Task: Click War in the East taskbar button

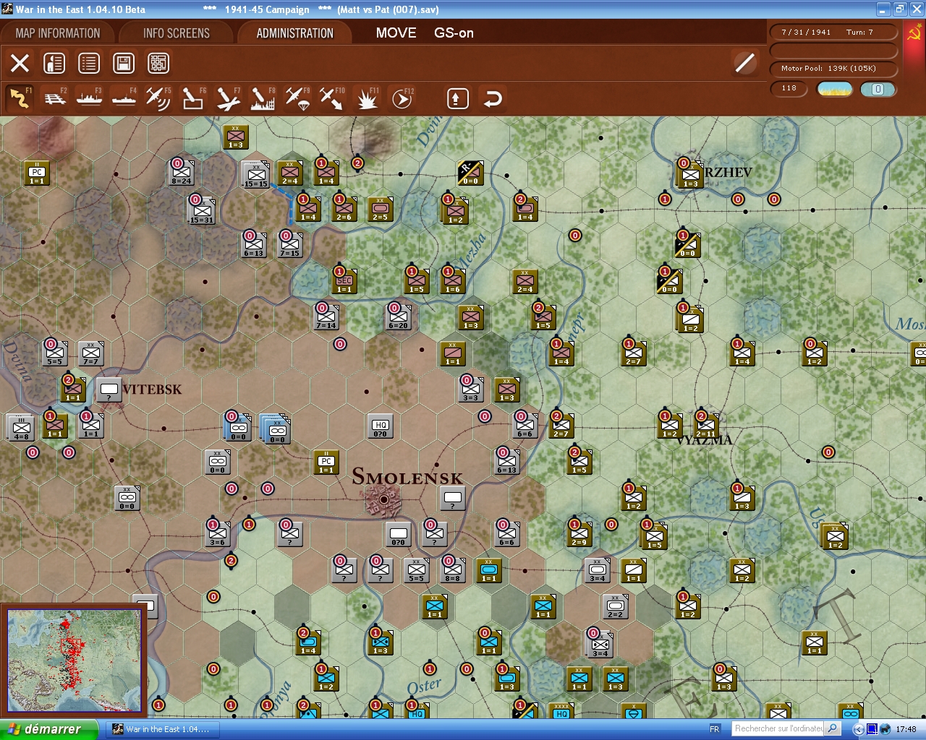Action: [162, 729]
